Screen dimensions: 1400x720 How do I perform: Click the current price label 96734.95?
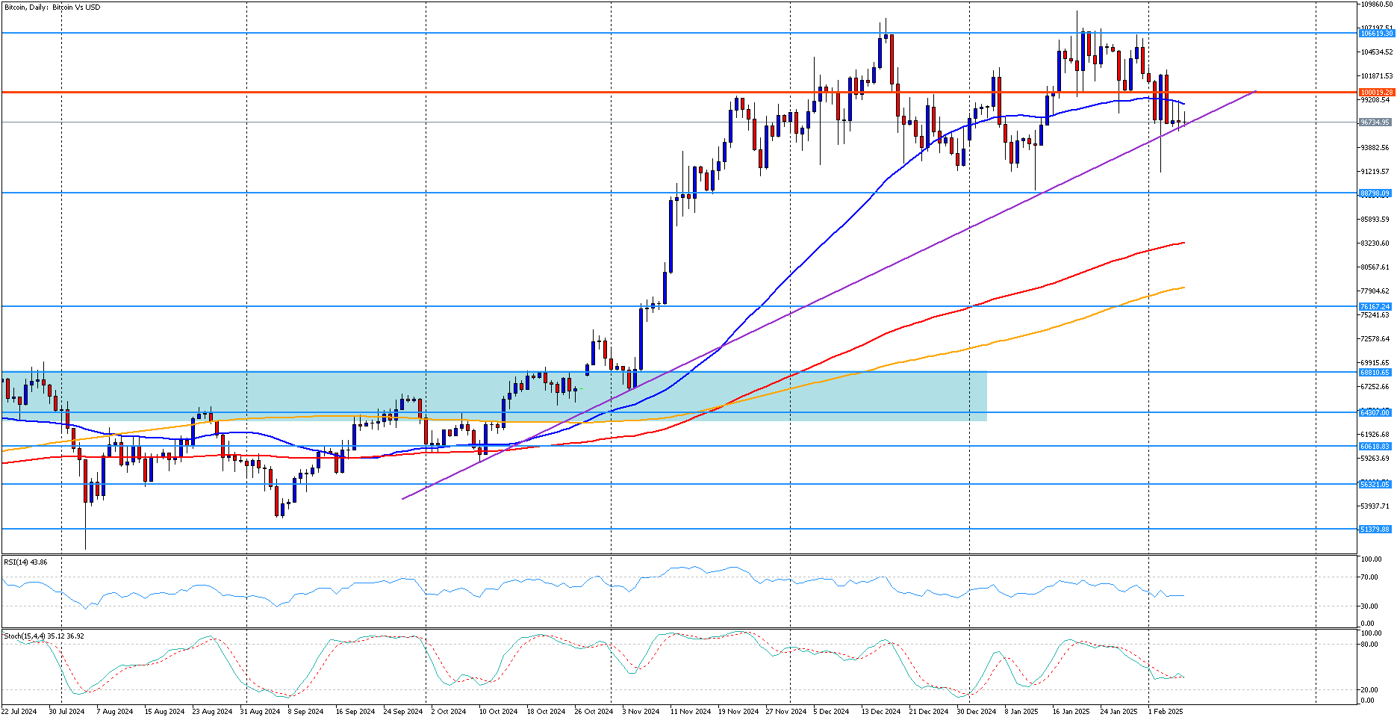(1375, 122)
